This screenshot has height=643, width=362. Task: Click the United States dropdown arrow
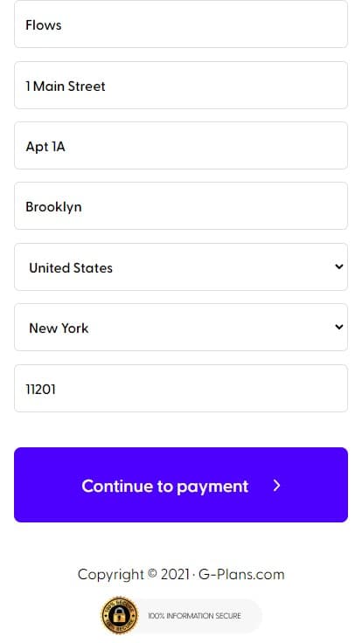point(339,266)
